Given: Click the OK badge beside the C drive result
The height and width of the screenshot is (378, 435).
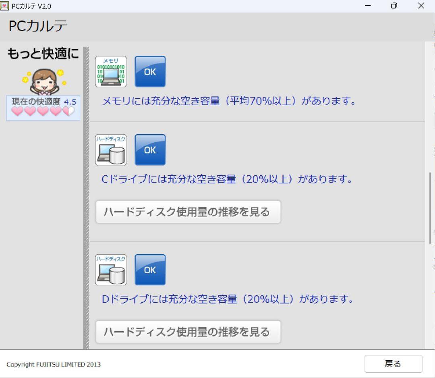Looking at the screenshot, I should click(x=150, y=150).
